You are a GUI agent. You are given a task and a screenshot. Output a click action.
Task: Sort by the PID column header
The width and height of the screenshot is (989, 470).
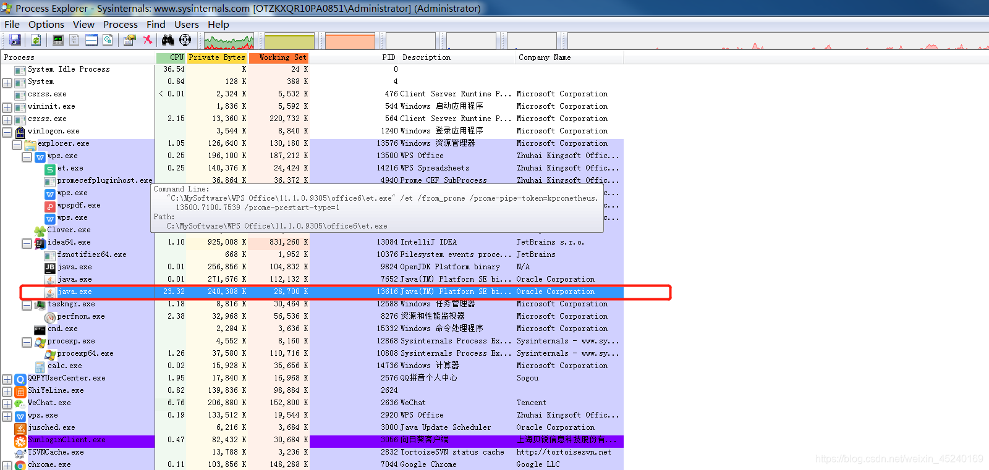(354, 57)
